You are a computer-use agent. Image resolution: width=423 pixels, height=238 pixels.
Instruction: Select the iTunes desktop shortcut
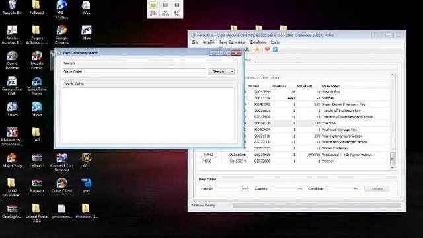tap(12, 108)
